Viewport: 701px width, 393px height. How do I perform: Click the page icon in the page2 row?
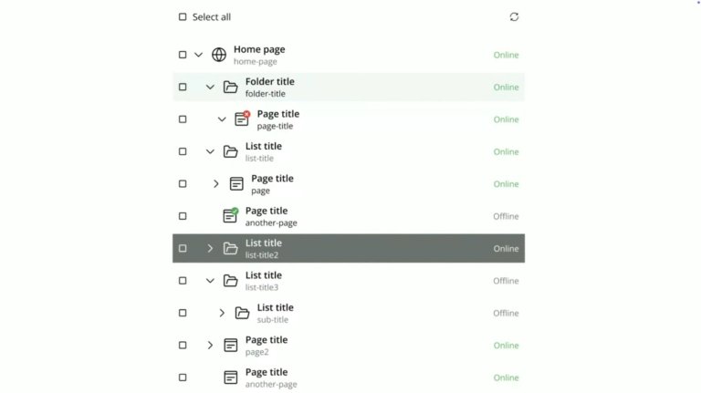(x=231, y=346)
